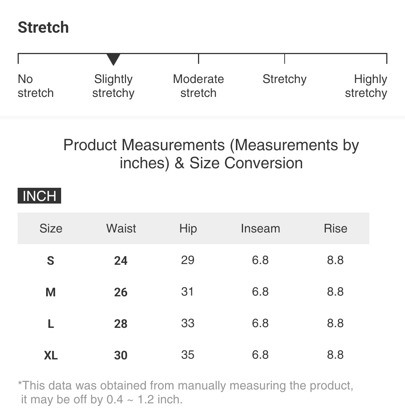The image size is (405, 418).
Task: Click the Waist column header
Action: click(x=121, y=228)
